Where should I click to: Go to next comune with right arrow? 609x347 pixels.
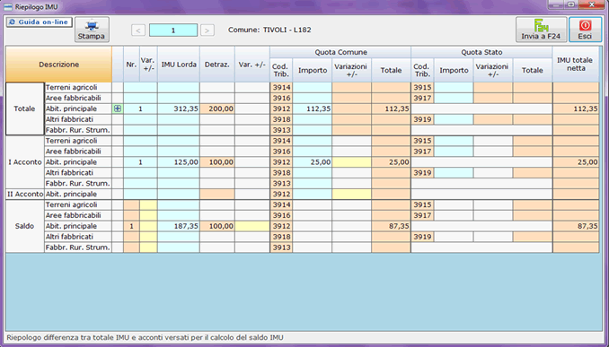(207, 30)
